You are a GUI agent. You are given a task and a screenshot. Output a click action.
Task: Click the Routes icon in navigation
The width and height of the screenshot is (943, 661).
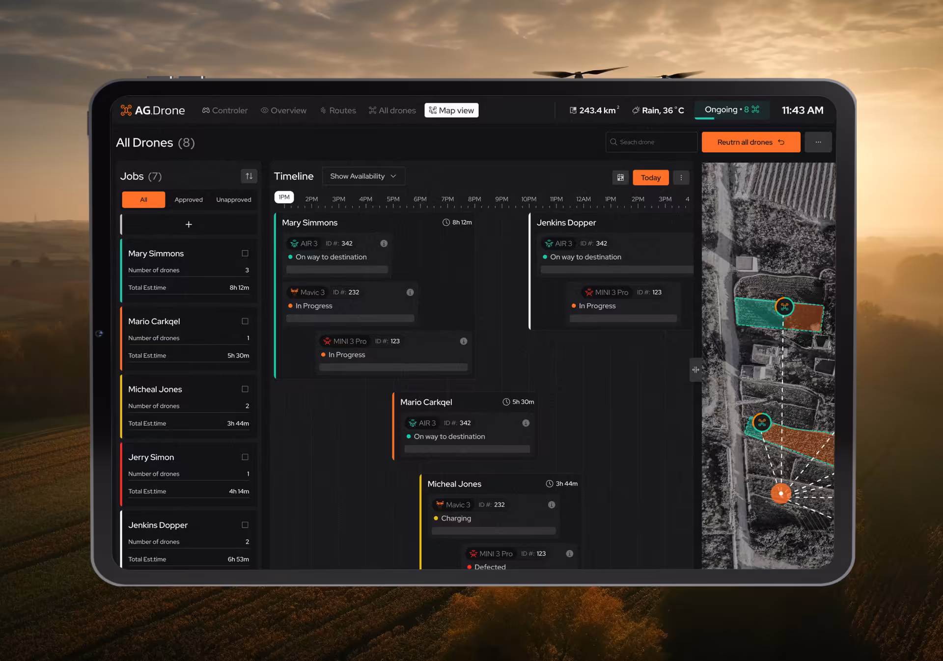pyautogui.click(x=323, y=110)
